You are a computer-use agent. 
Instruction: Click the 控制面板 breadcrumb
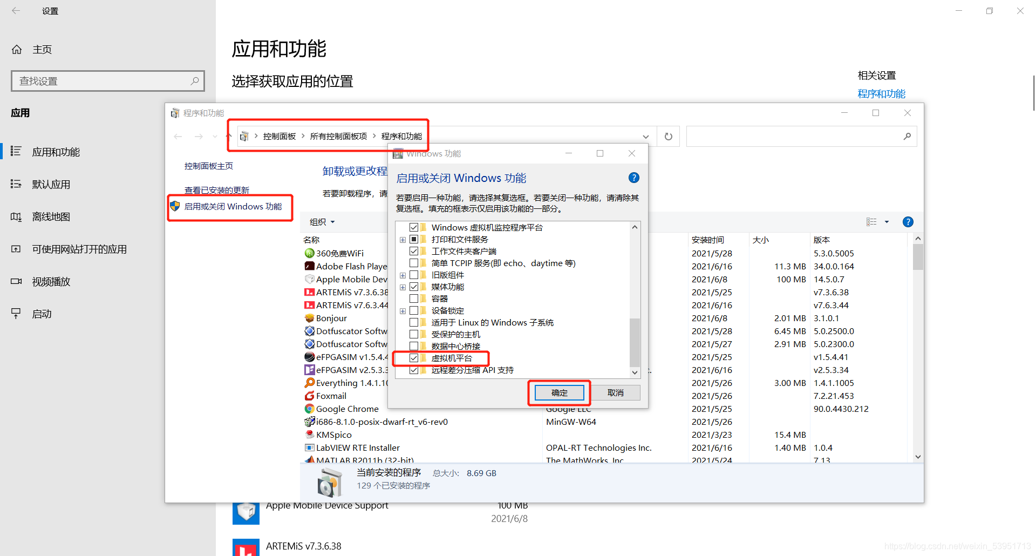click(x=280, y=137)
